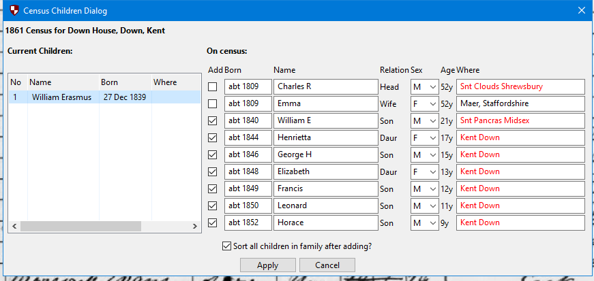Enable the Add checkbox for Emma
The image size is (594, 281).
click(213, 104)
